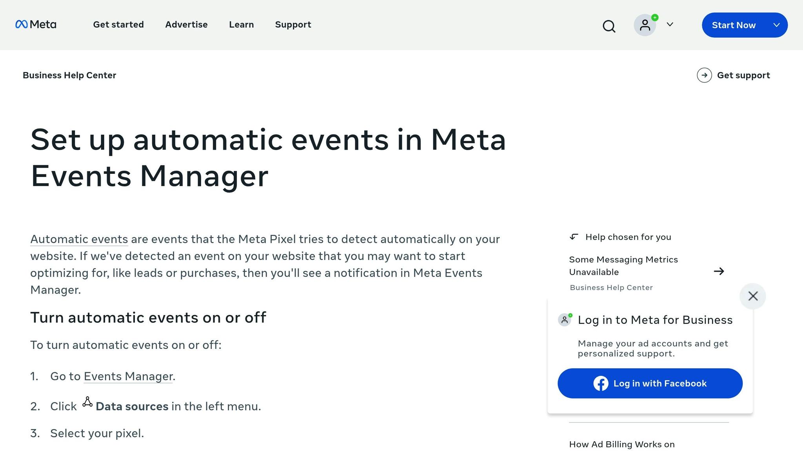
Task: Click the Get support arrow icon
Action: click(705, 75)
